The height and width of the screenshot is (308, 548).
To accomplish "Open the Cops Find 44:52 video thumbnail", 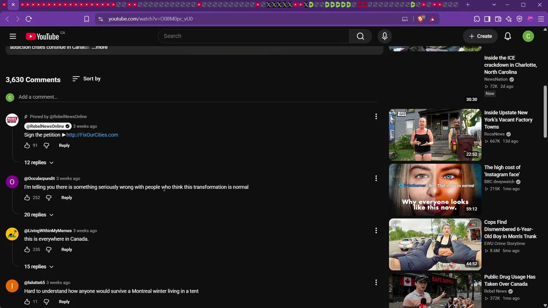I will tap(435, 244).
